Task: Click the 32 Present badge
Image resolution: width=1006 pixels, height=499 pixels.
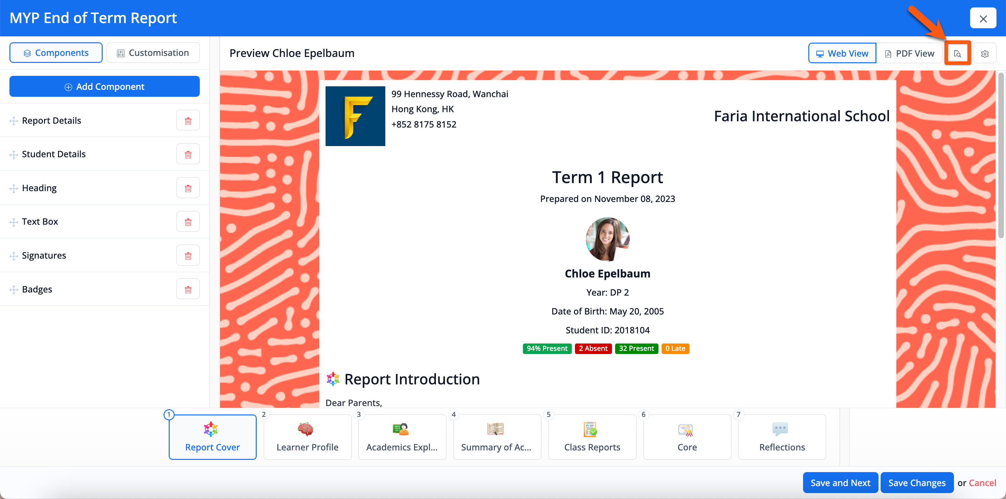Action: [x=636, y=348]
